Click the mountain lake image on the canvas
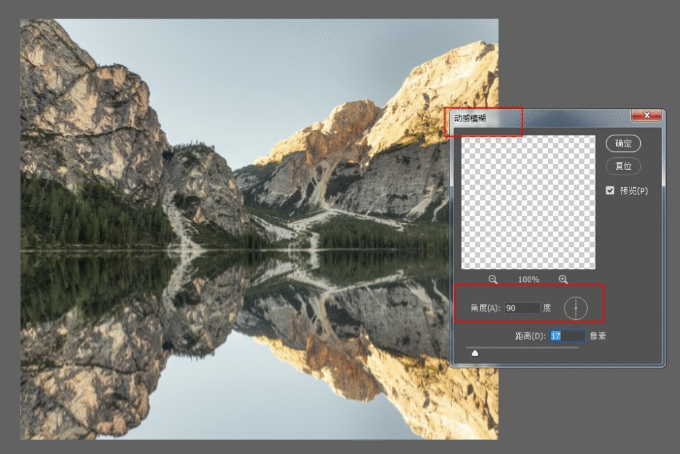 (259, 229)
